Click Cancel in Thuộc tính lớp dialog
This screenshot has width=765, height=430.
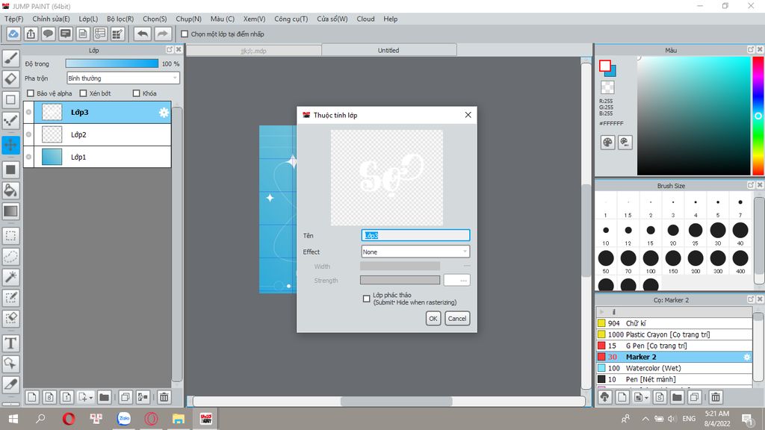coord(457,318)
